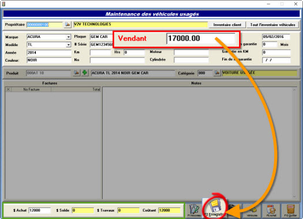Image resolution: width=303 pixels, height=219 pixels.
Task: Open the Catégorie lookup icon
Action: point(217,73)
